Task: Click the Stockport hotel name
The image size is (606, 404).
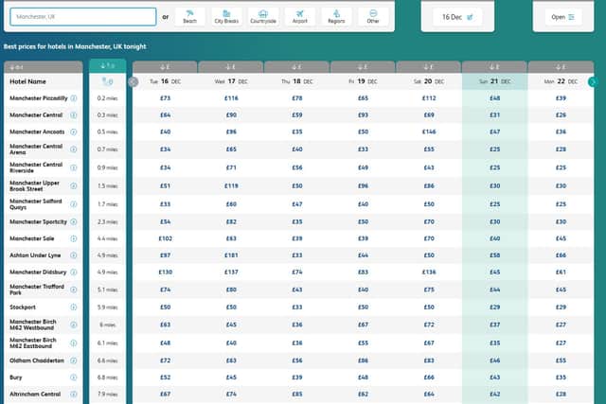Action: (x=23, y=307)
